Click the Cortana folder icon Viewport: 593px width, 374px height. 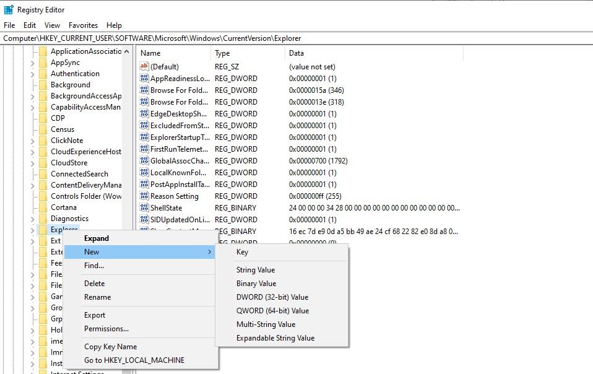(43, 207)
